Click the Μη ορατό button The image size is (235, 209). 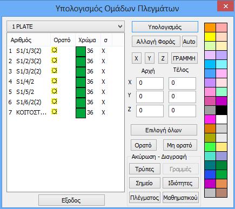pos(180,145)
